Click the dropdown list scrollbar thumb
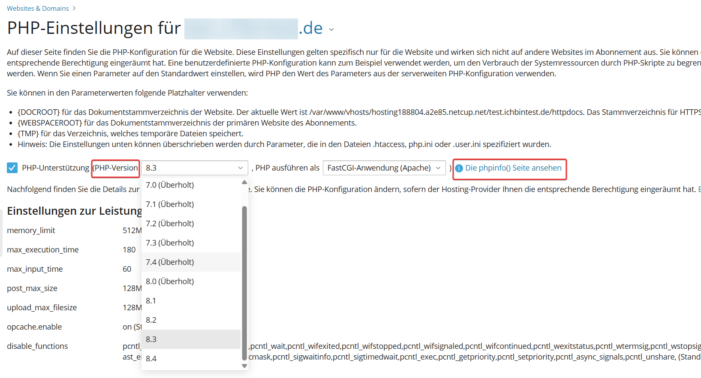 click(x=244, y=283)
